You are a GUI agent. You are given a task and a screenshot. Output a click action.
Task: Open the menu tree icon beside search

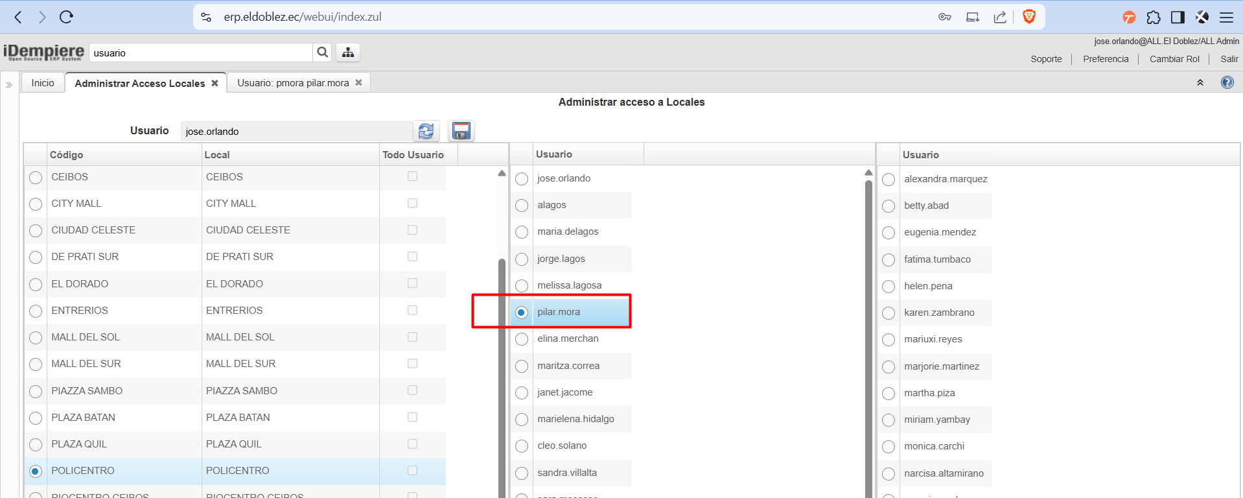[348, 53]
